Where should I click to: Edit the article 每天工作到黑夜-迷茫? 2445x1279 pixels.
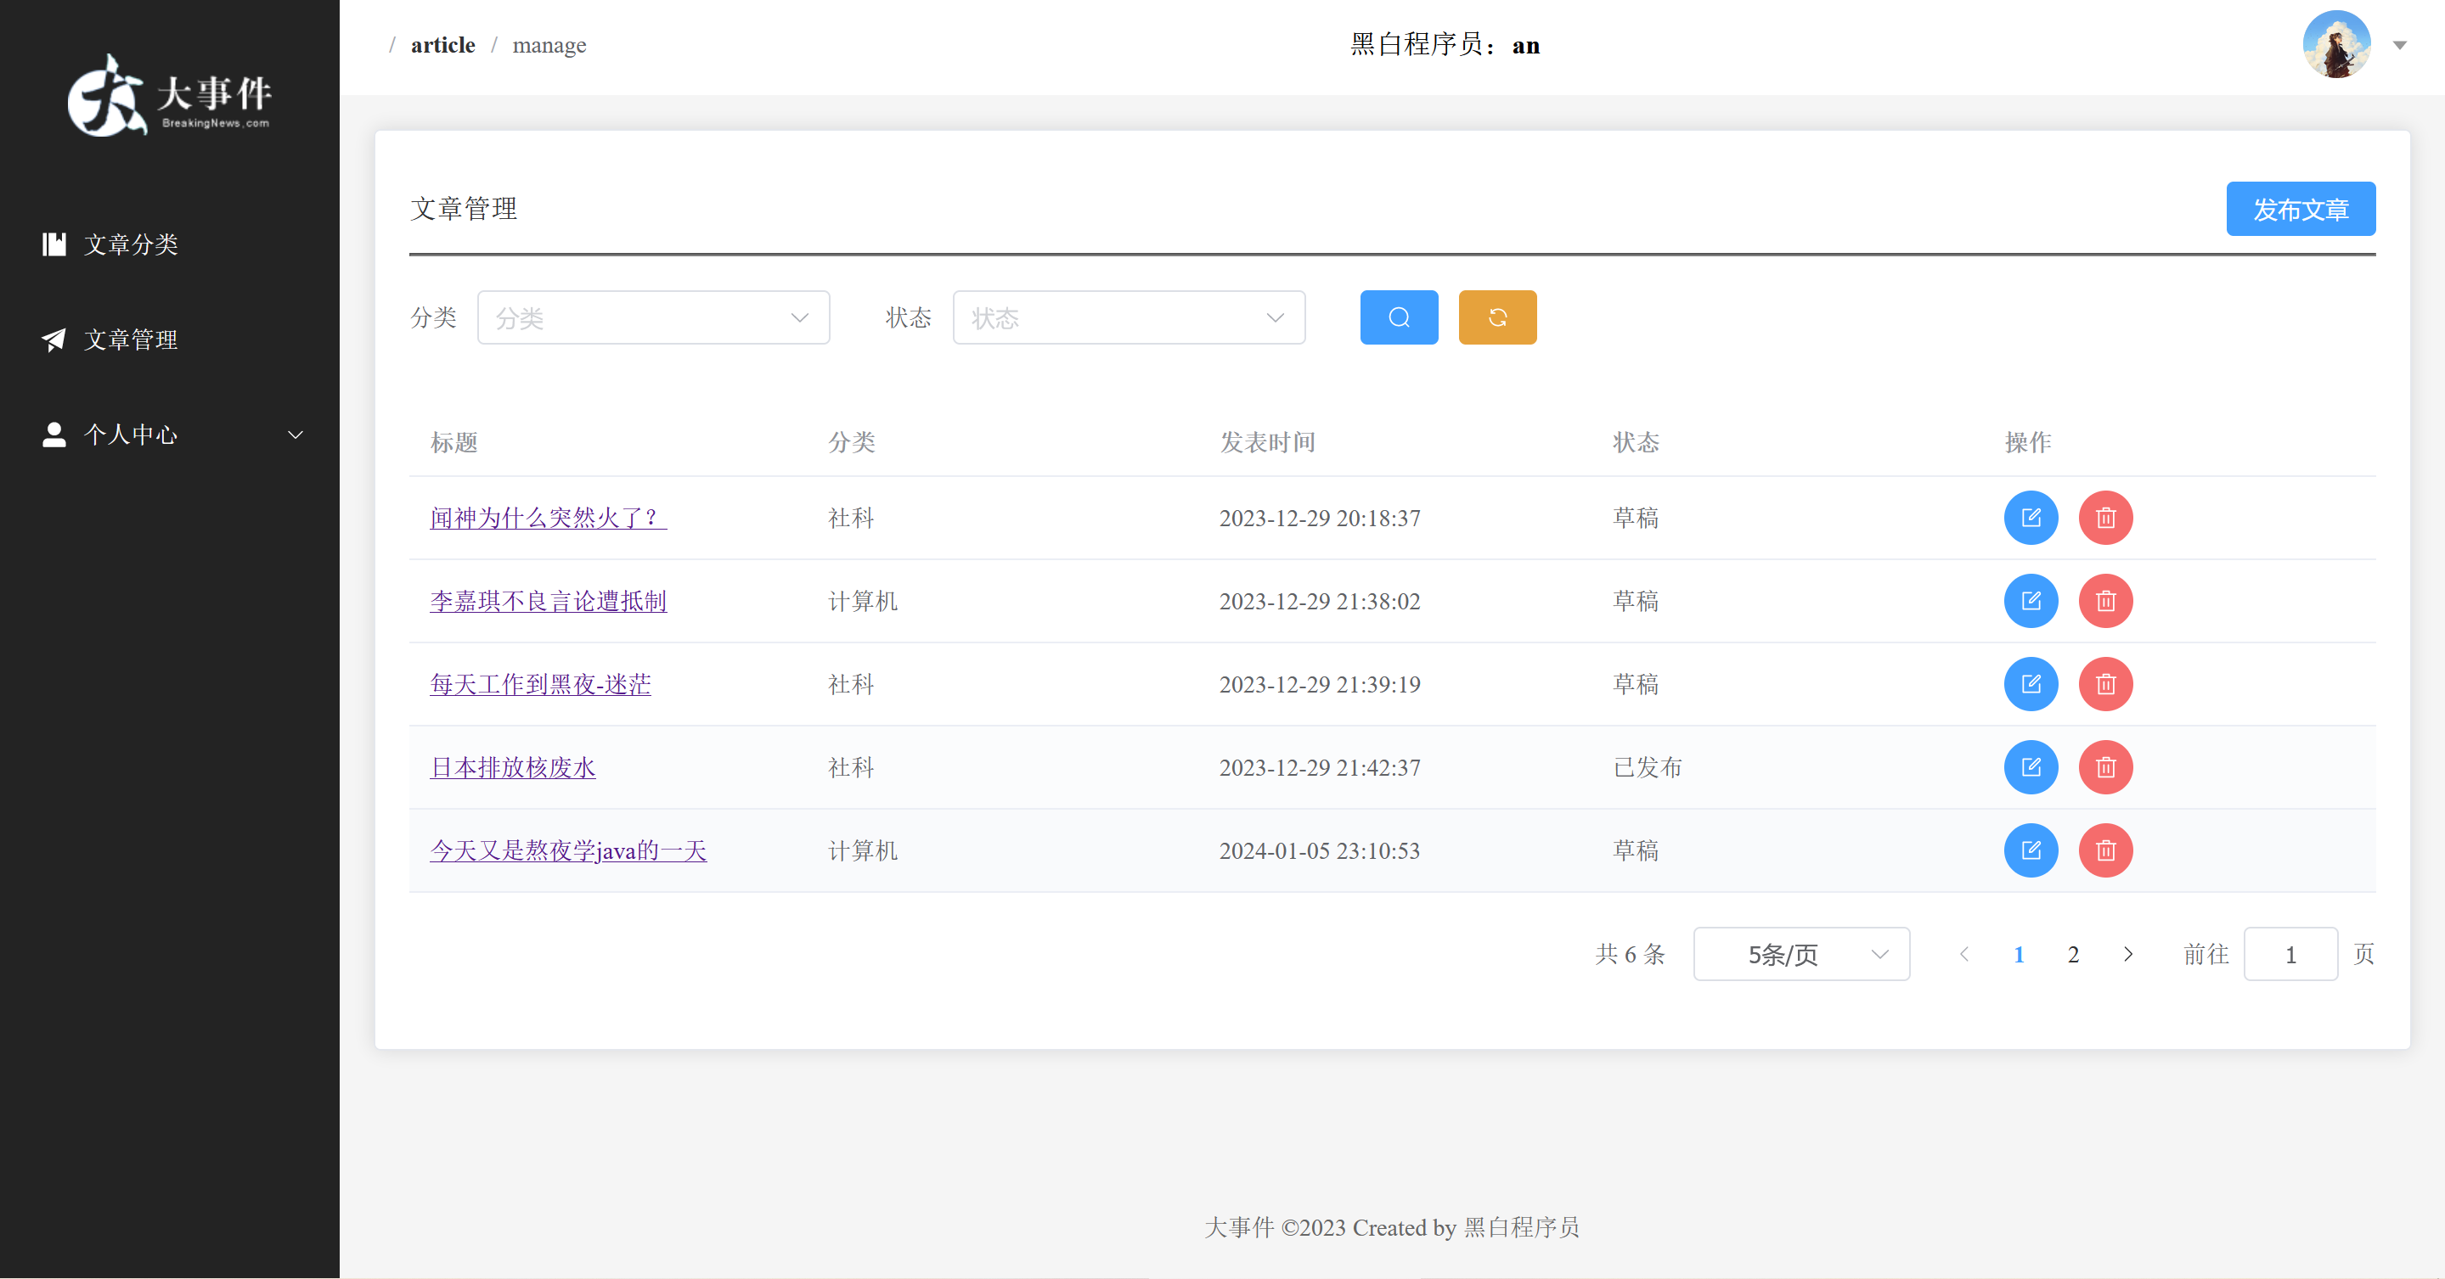[2031, 684]
